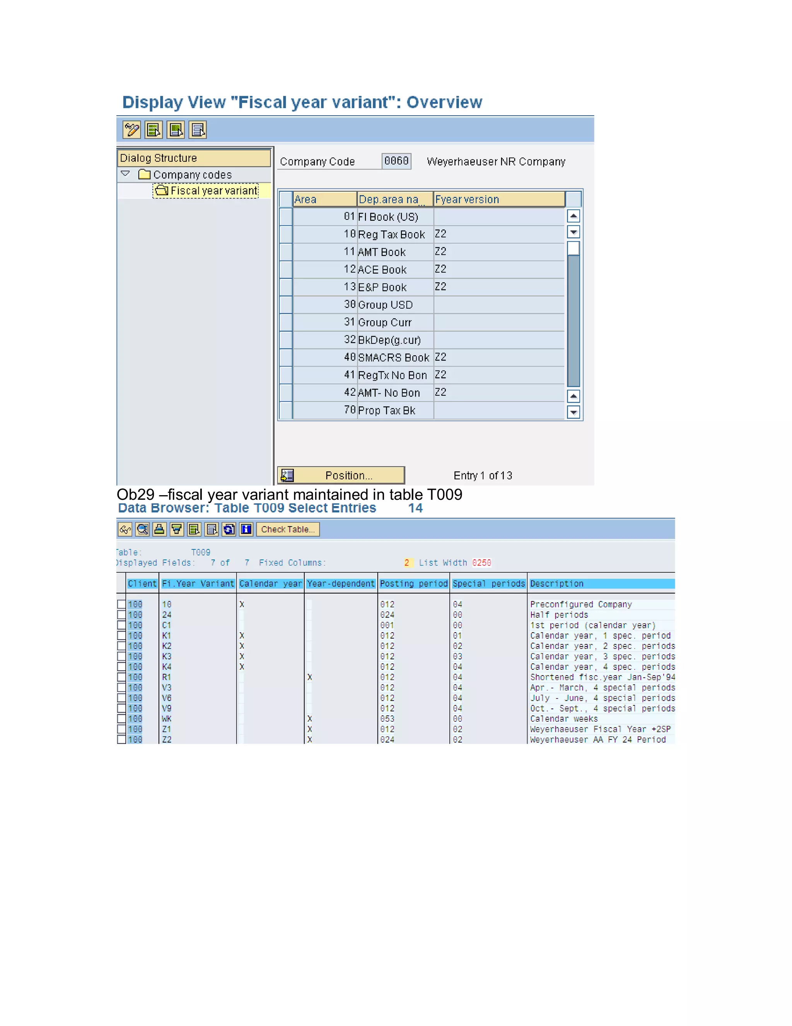The image size is (792, 1026).
Task: Click the Dep.area na column header
Action: (395, 199)
